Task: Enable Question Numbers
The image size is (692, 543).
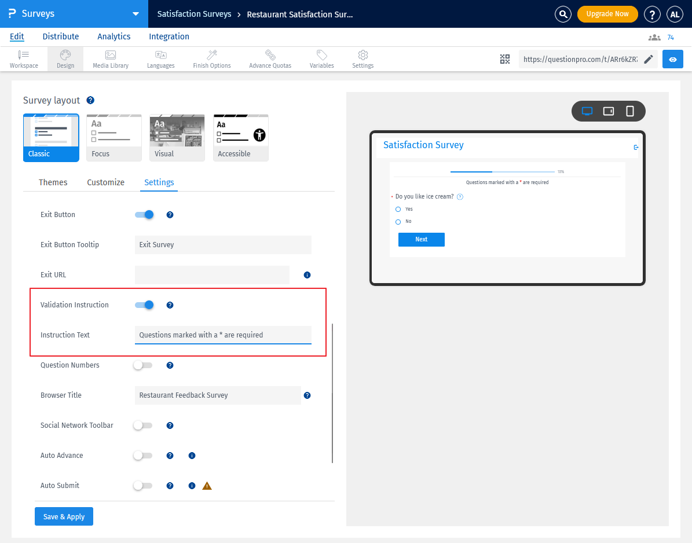Action: pos(142,365)
